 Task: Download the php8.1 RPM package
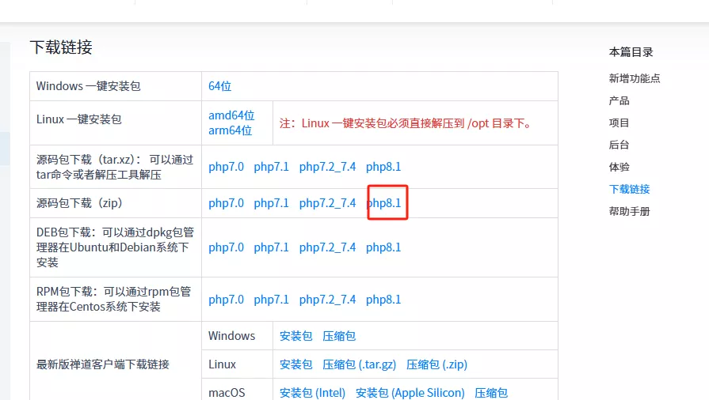383,300
